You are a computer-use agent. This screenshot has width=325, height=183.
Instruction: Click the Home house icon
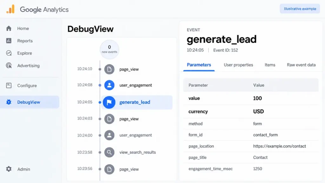pyautogui.click(x=9, y=28)
